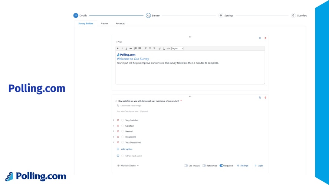This screenshot has height=185, width=329.
Task: Delete question 2 with the trash icon
Action: click(x=266, y=98)
